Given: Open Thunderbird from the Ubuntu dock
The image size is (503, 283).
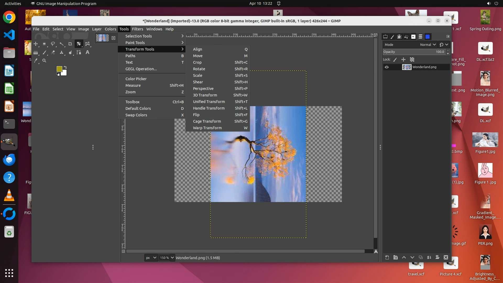Looking at the screenshot, I should pos(9,160).
